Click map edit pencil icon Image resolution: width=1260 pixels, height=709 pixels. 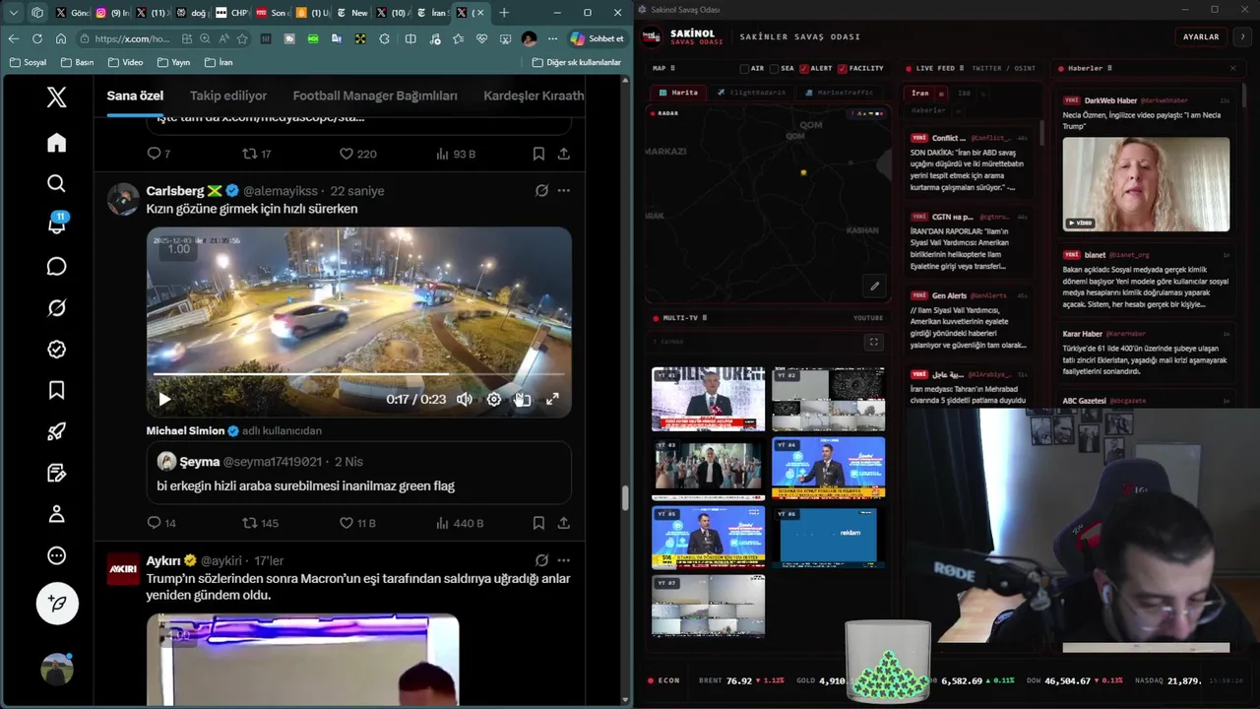tap(874, 287)
